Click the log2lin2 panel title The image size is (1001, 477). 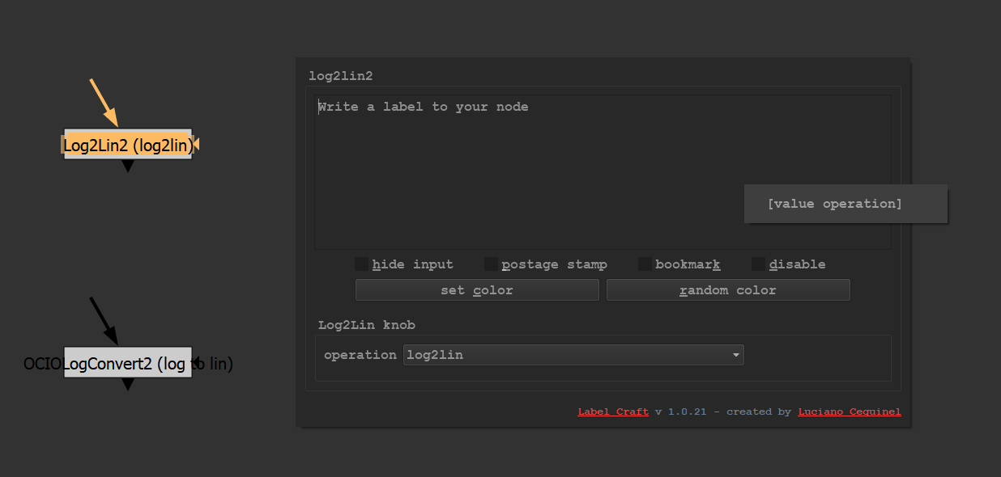point(340,76)
